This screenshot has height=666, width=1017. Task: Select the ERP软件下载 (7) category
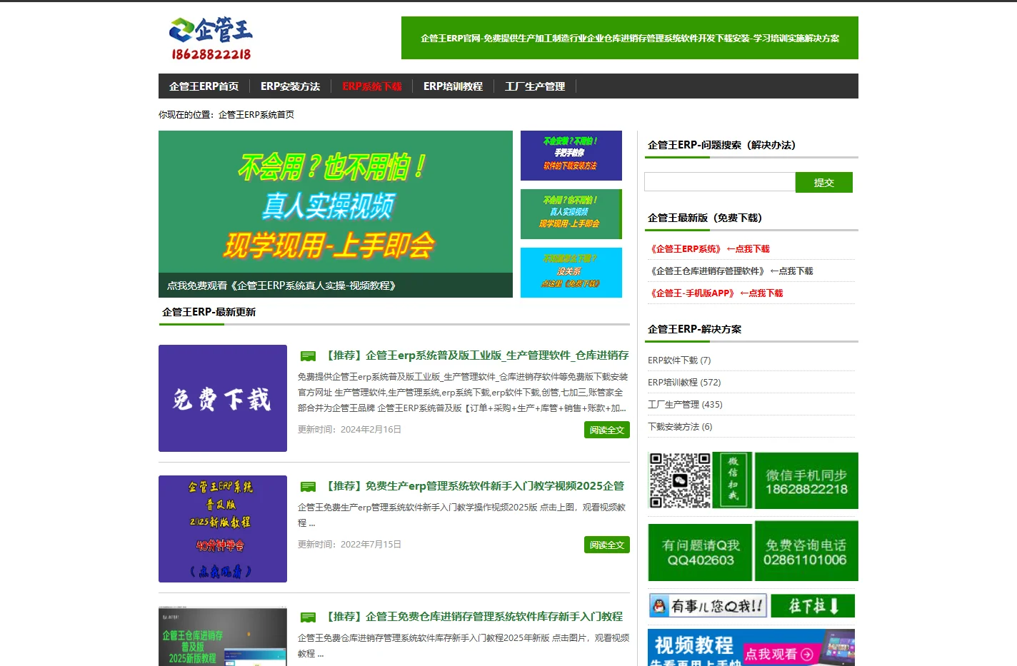click(679, 360)
